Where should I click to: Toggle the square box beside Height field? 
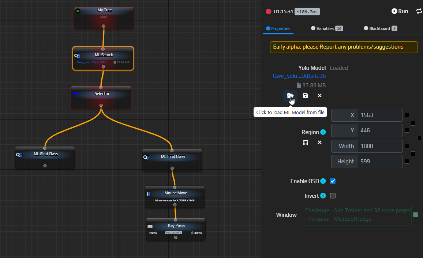click(407, 161)
